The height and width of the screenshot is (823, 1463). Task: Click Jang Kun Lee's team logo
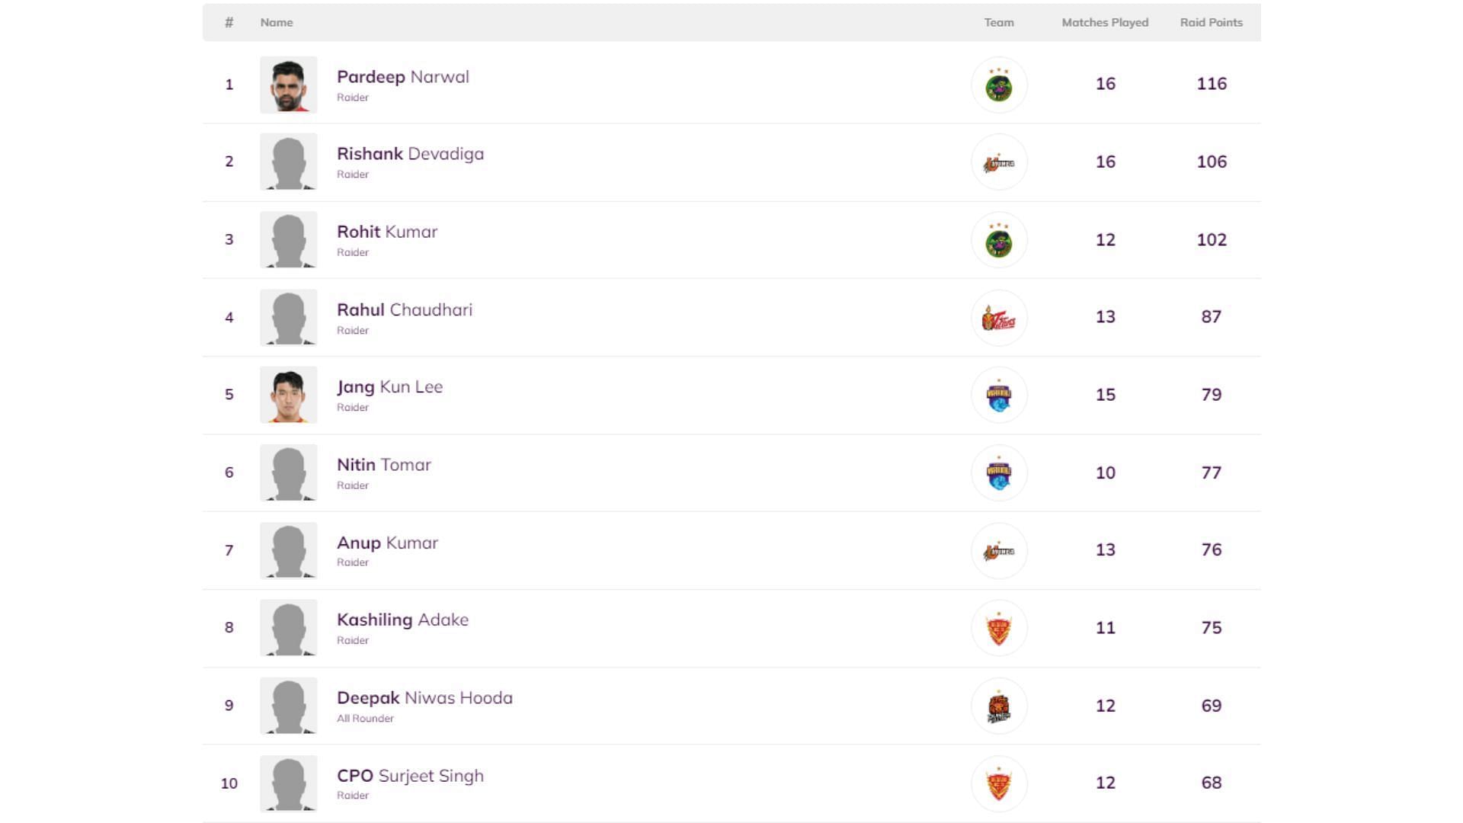point(999,395)
